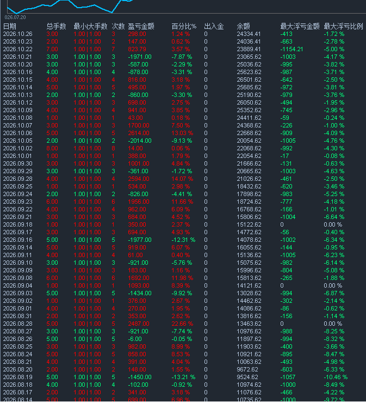The width and height of the screenshot is (366, 402).
Task: Click the 最大浮亏金额 column header
Action: point(300,26)
